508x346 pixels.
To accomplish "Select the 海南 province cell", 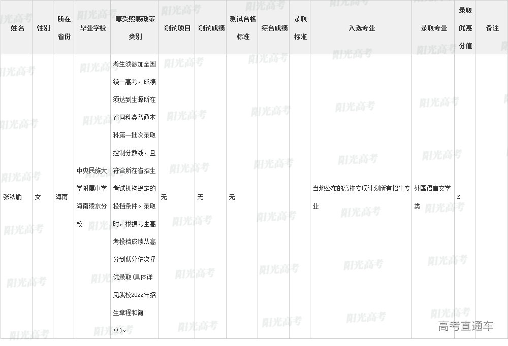I will click(61, 197).
